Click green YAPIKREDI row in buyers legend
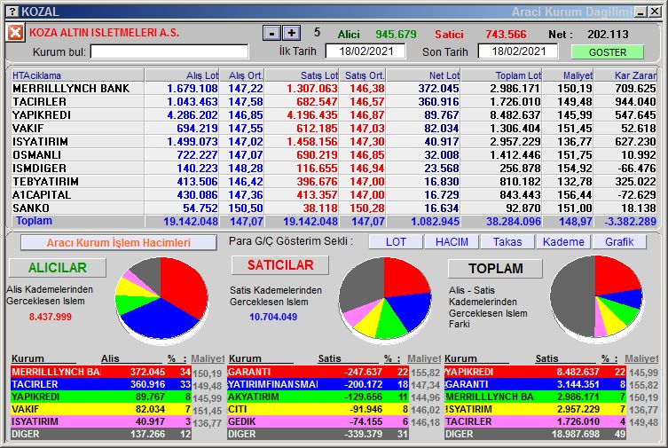The image size is (668, 448). tap(101, 397)
